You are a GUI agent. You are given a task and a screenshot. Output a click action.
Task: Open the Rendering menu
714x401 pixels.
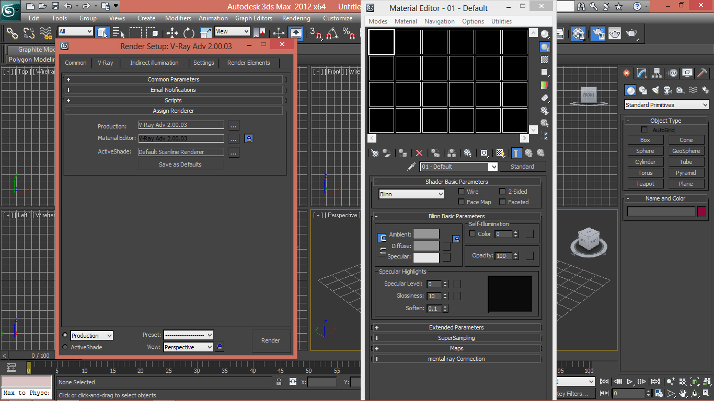296,18
